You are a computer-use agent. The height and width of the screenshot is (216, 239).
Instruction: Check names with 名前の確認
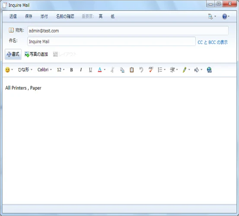click(x=65, y=16)
